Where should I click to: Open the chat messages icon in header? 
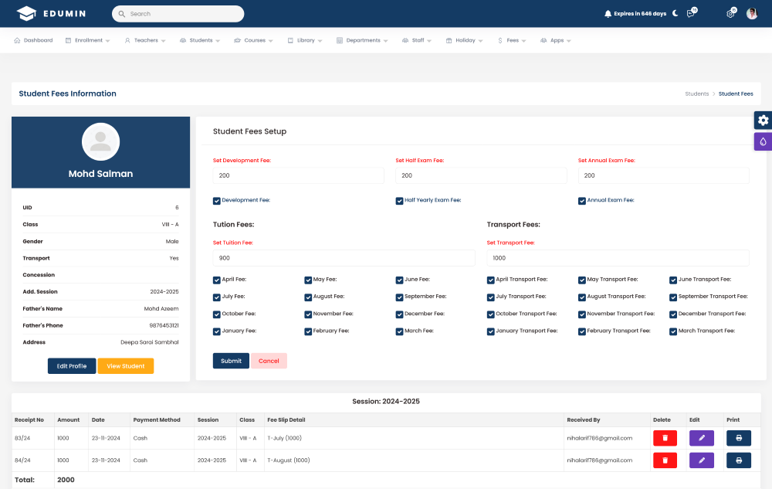(691, 14)
